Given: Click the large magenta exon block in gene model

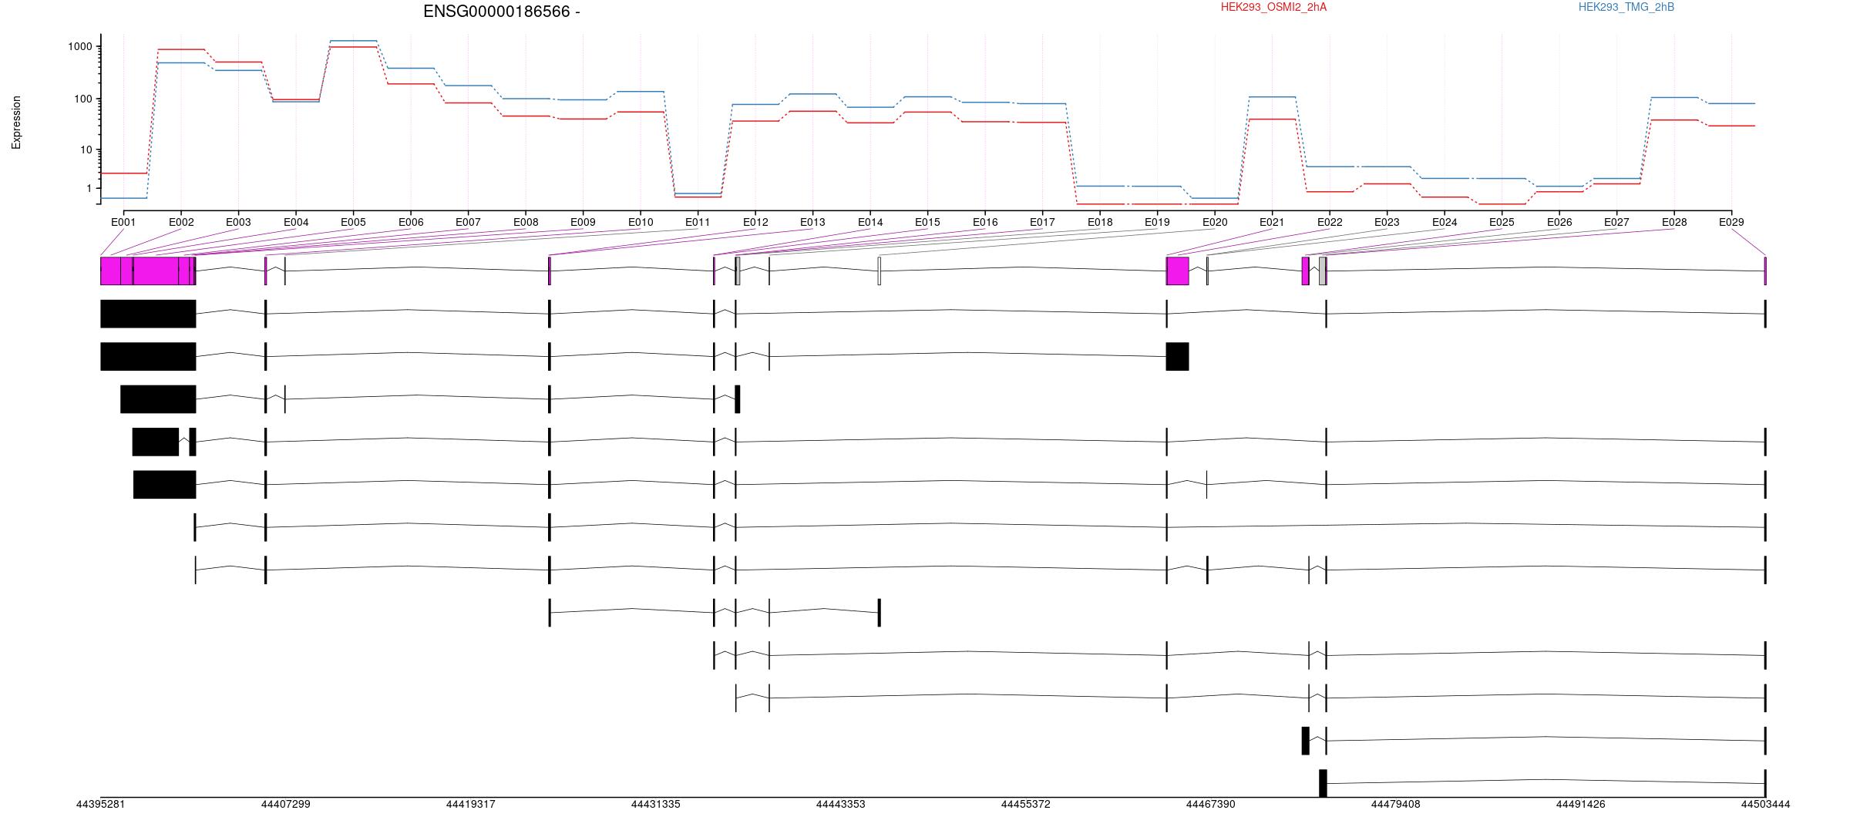Looking at the screenshot, I should 148,271.
